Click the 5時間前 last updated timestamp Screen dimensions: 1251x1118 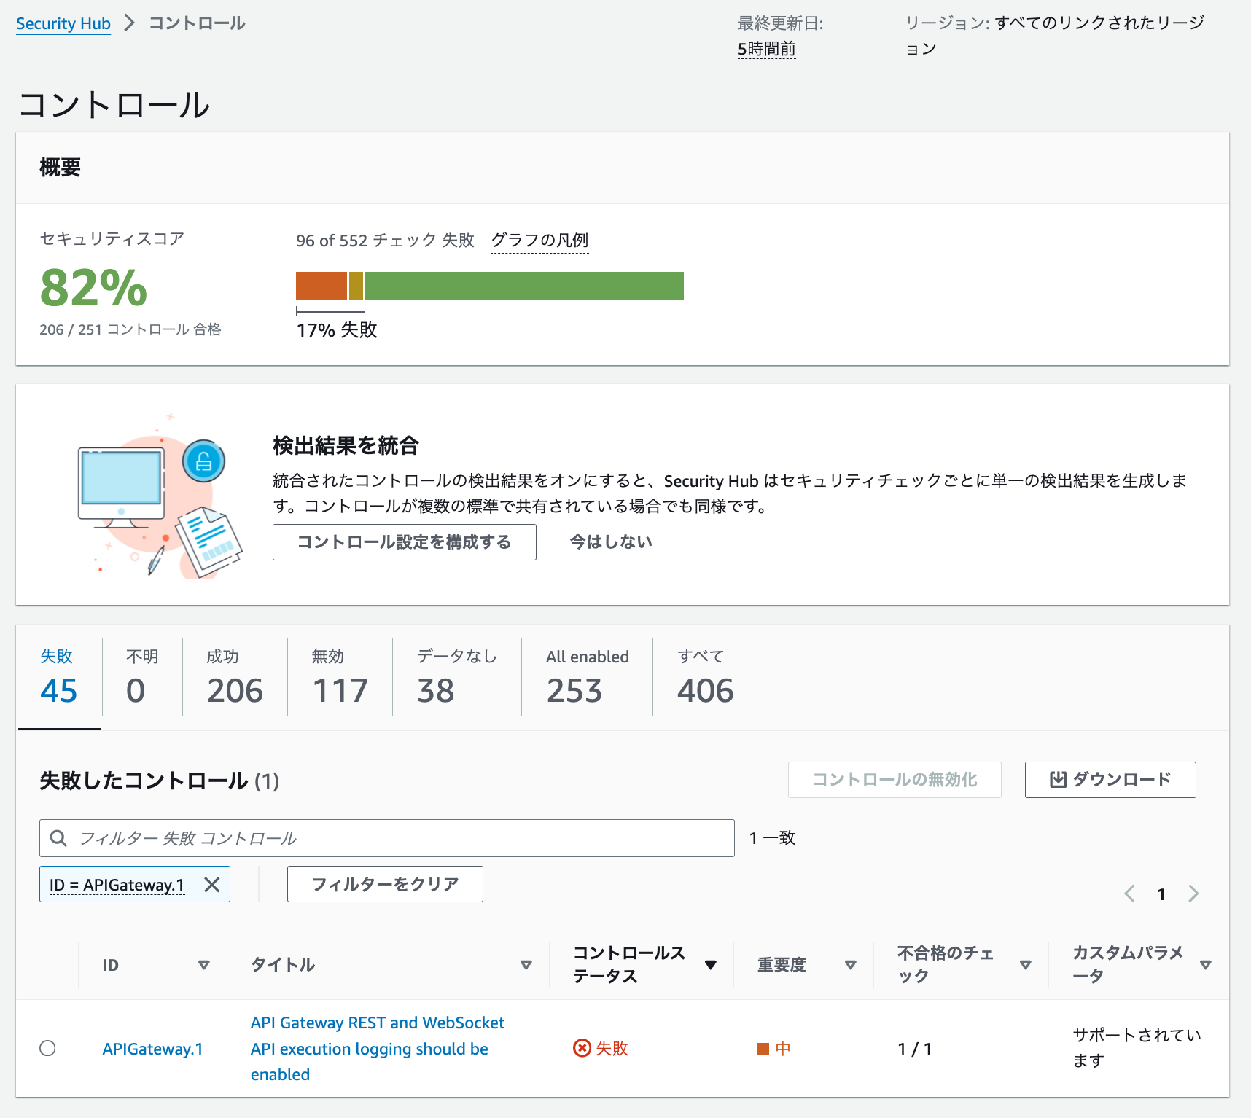767,49
